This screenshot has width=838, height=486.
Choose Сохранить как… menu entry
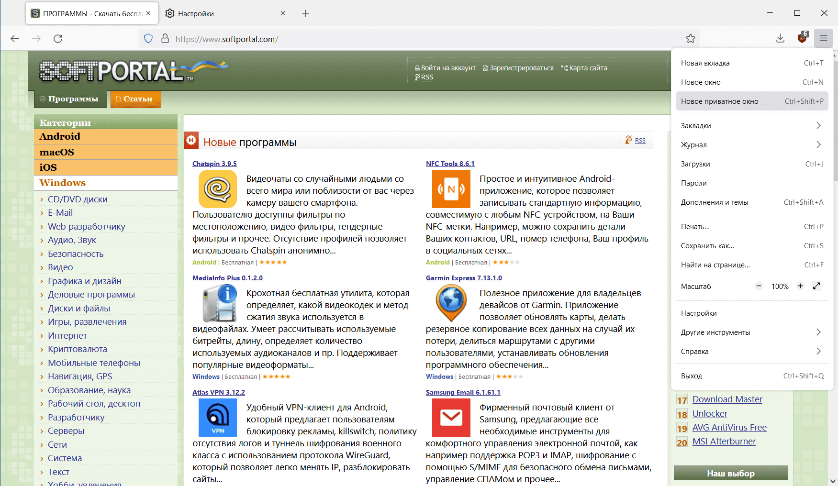[x=752, y=245]
